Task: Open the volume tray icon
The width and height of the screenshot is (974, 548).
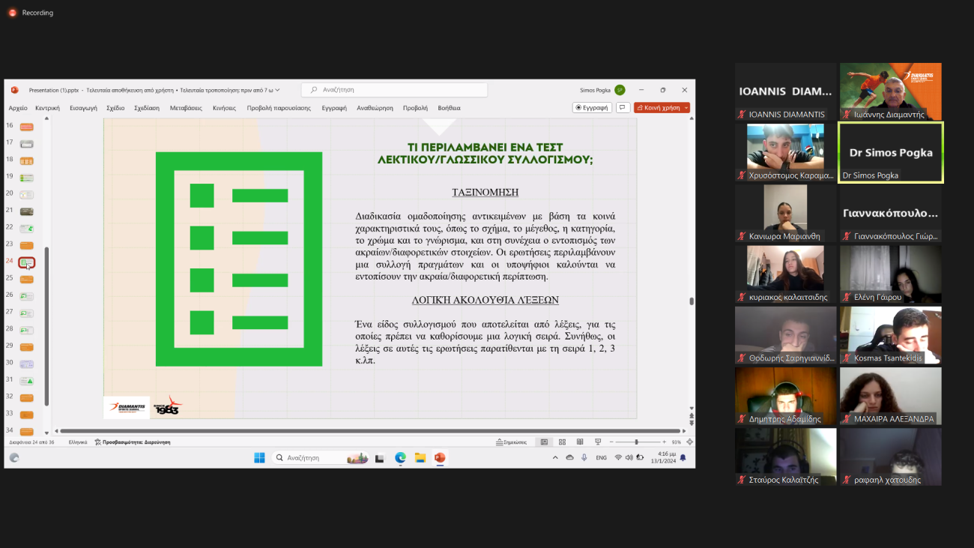Action: click(x=629, y=457)
